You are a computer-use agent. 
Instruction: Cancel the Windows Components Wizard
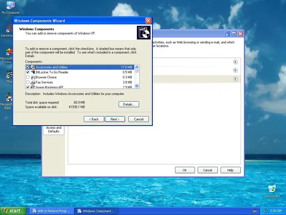coord(139,119)
